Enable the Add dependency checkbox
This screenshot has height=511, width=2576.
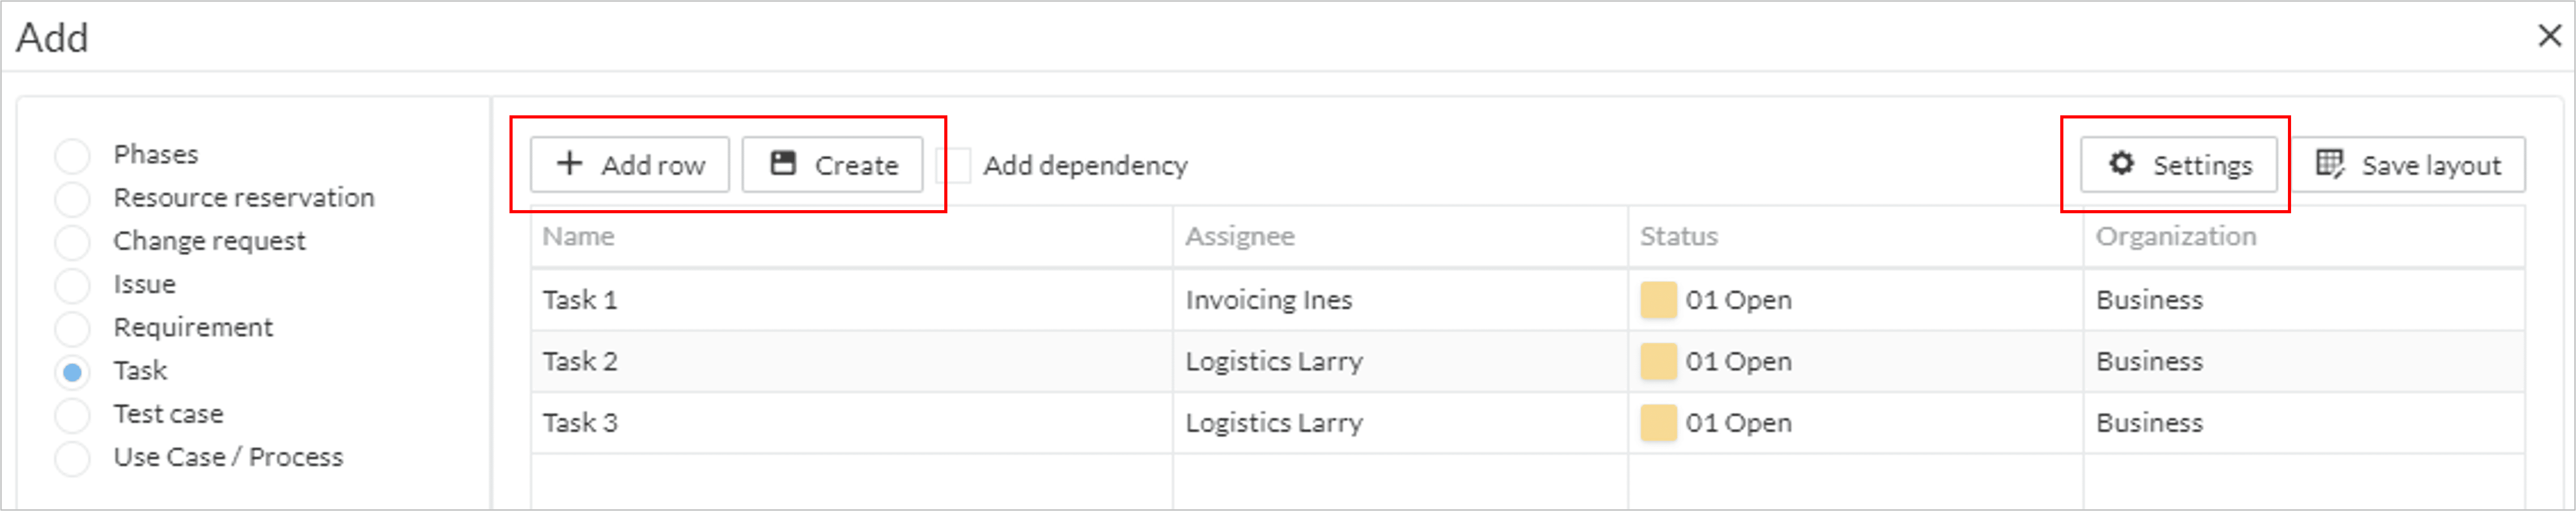click(954, 165)
